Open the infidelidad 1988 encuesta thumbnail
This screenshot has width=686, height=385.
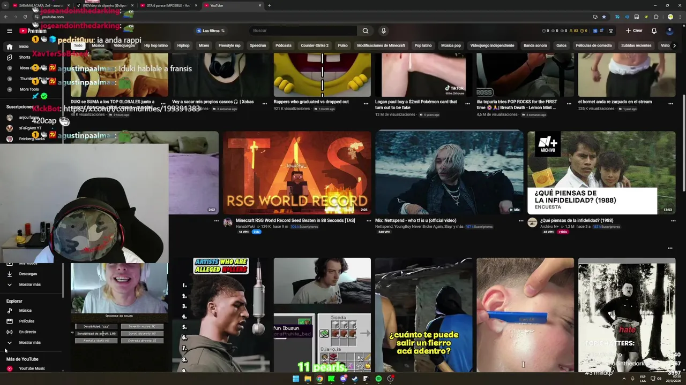point(601,173)
